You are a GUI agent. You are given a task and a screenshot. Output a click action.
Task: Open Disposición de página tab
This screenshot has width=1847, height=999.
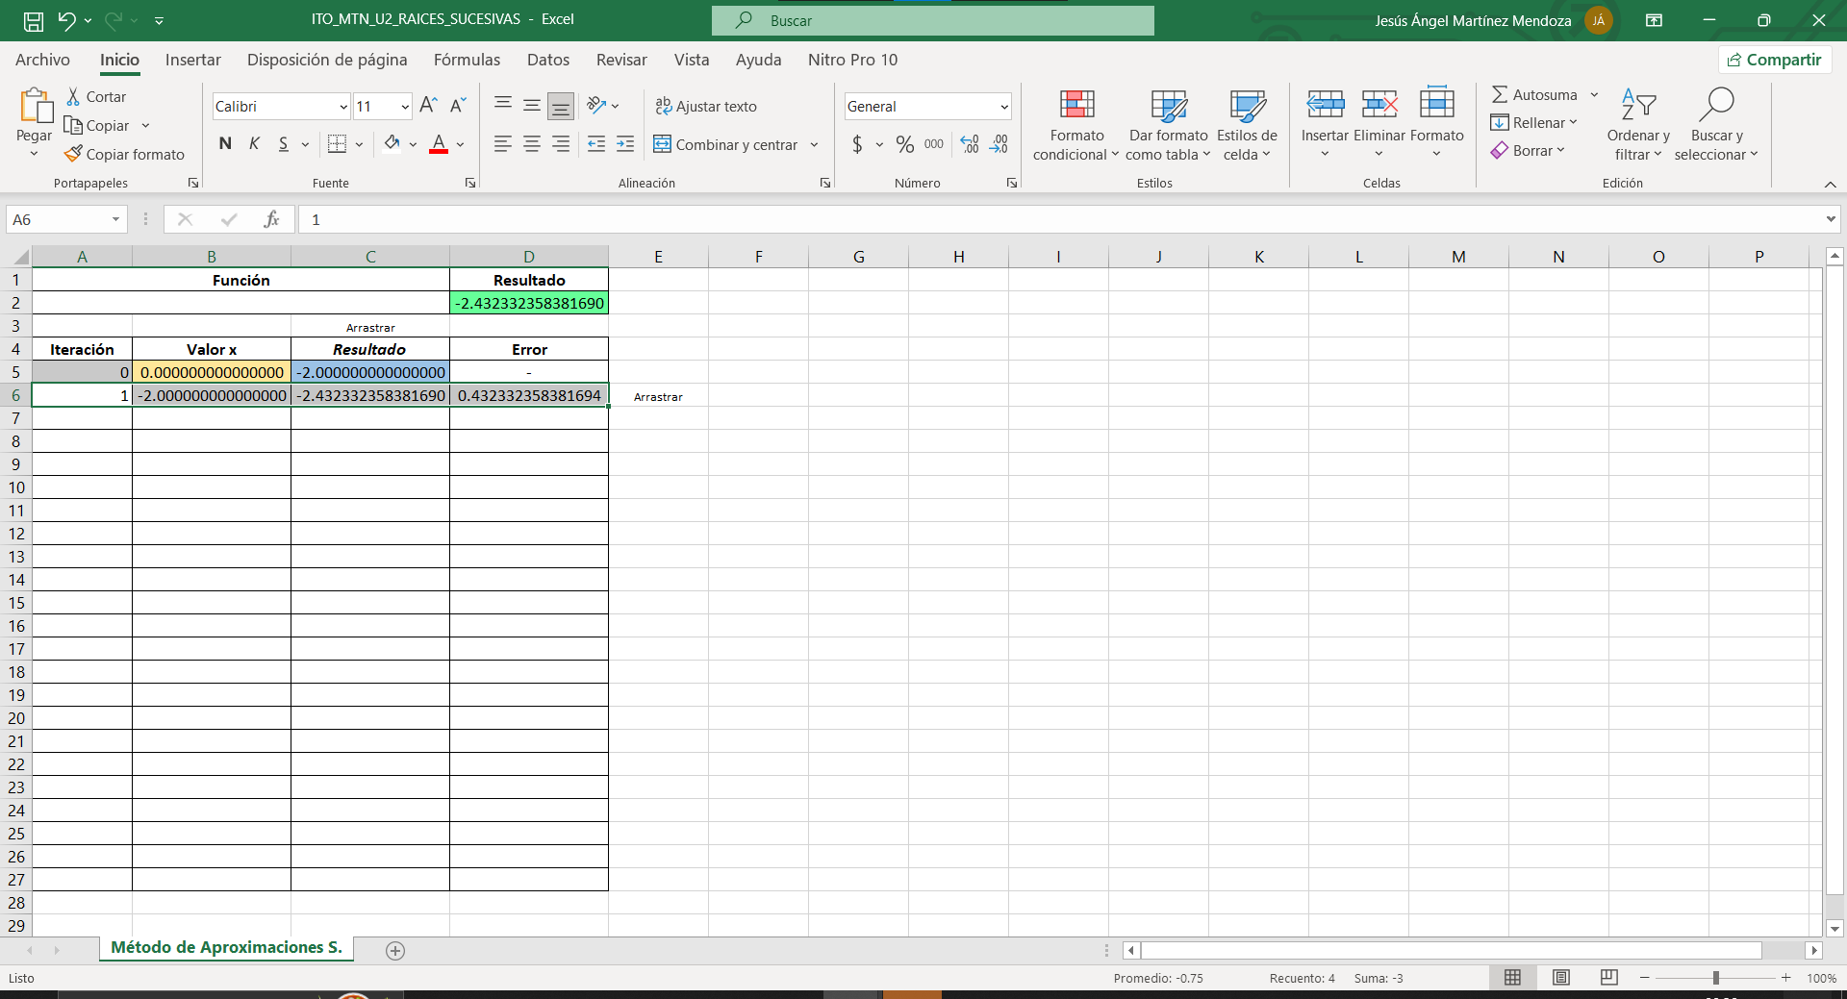pyautogui.click(x=327, y=60)
